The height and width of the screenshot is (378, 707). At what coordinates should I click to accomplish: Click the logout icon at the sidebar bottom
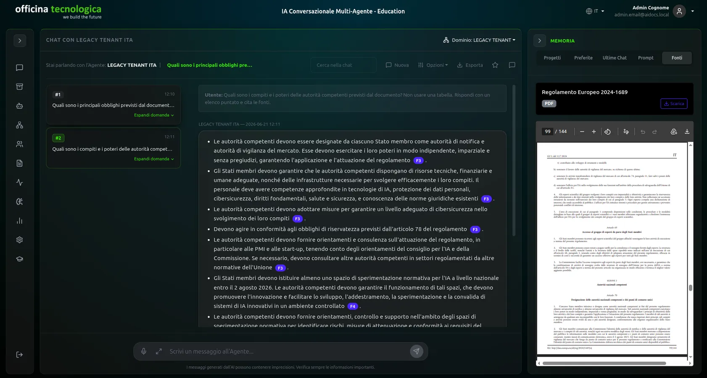point(19,355)
